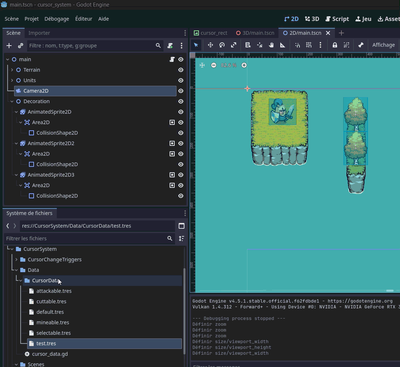Switch to the 3D/main.tscn scene tab

click(x=255, y=33)
